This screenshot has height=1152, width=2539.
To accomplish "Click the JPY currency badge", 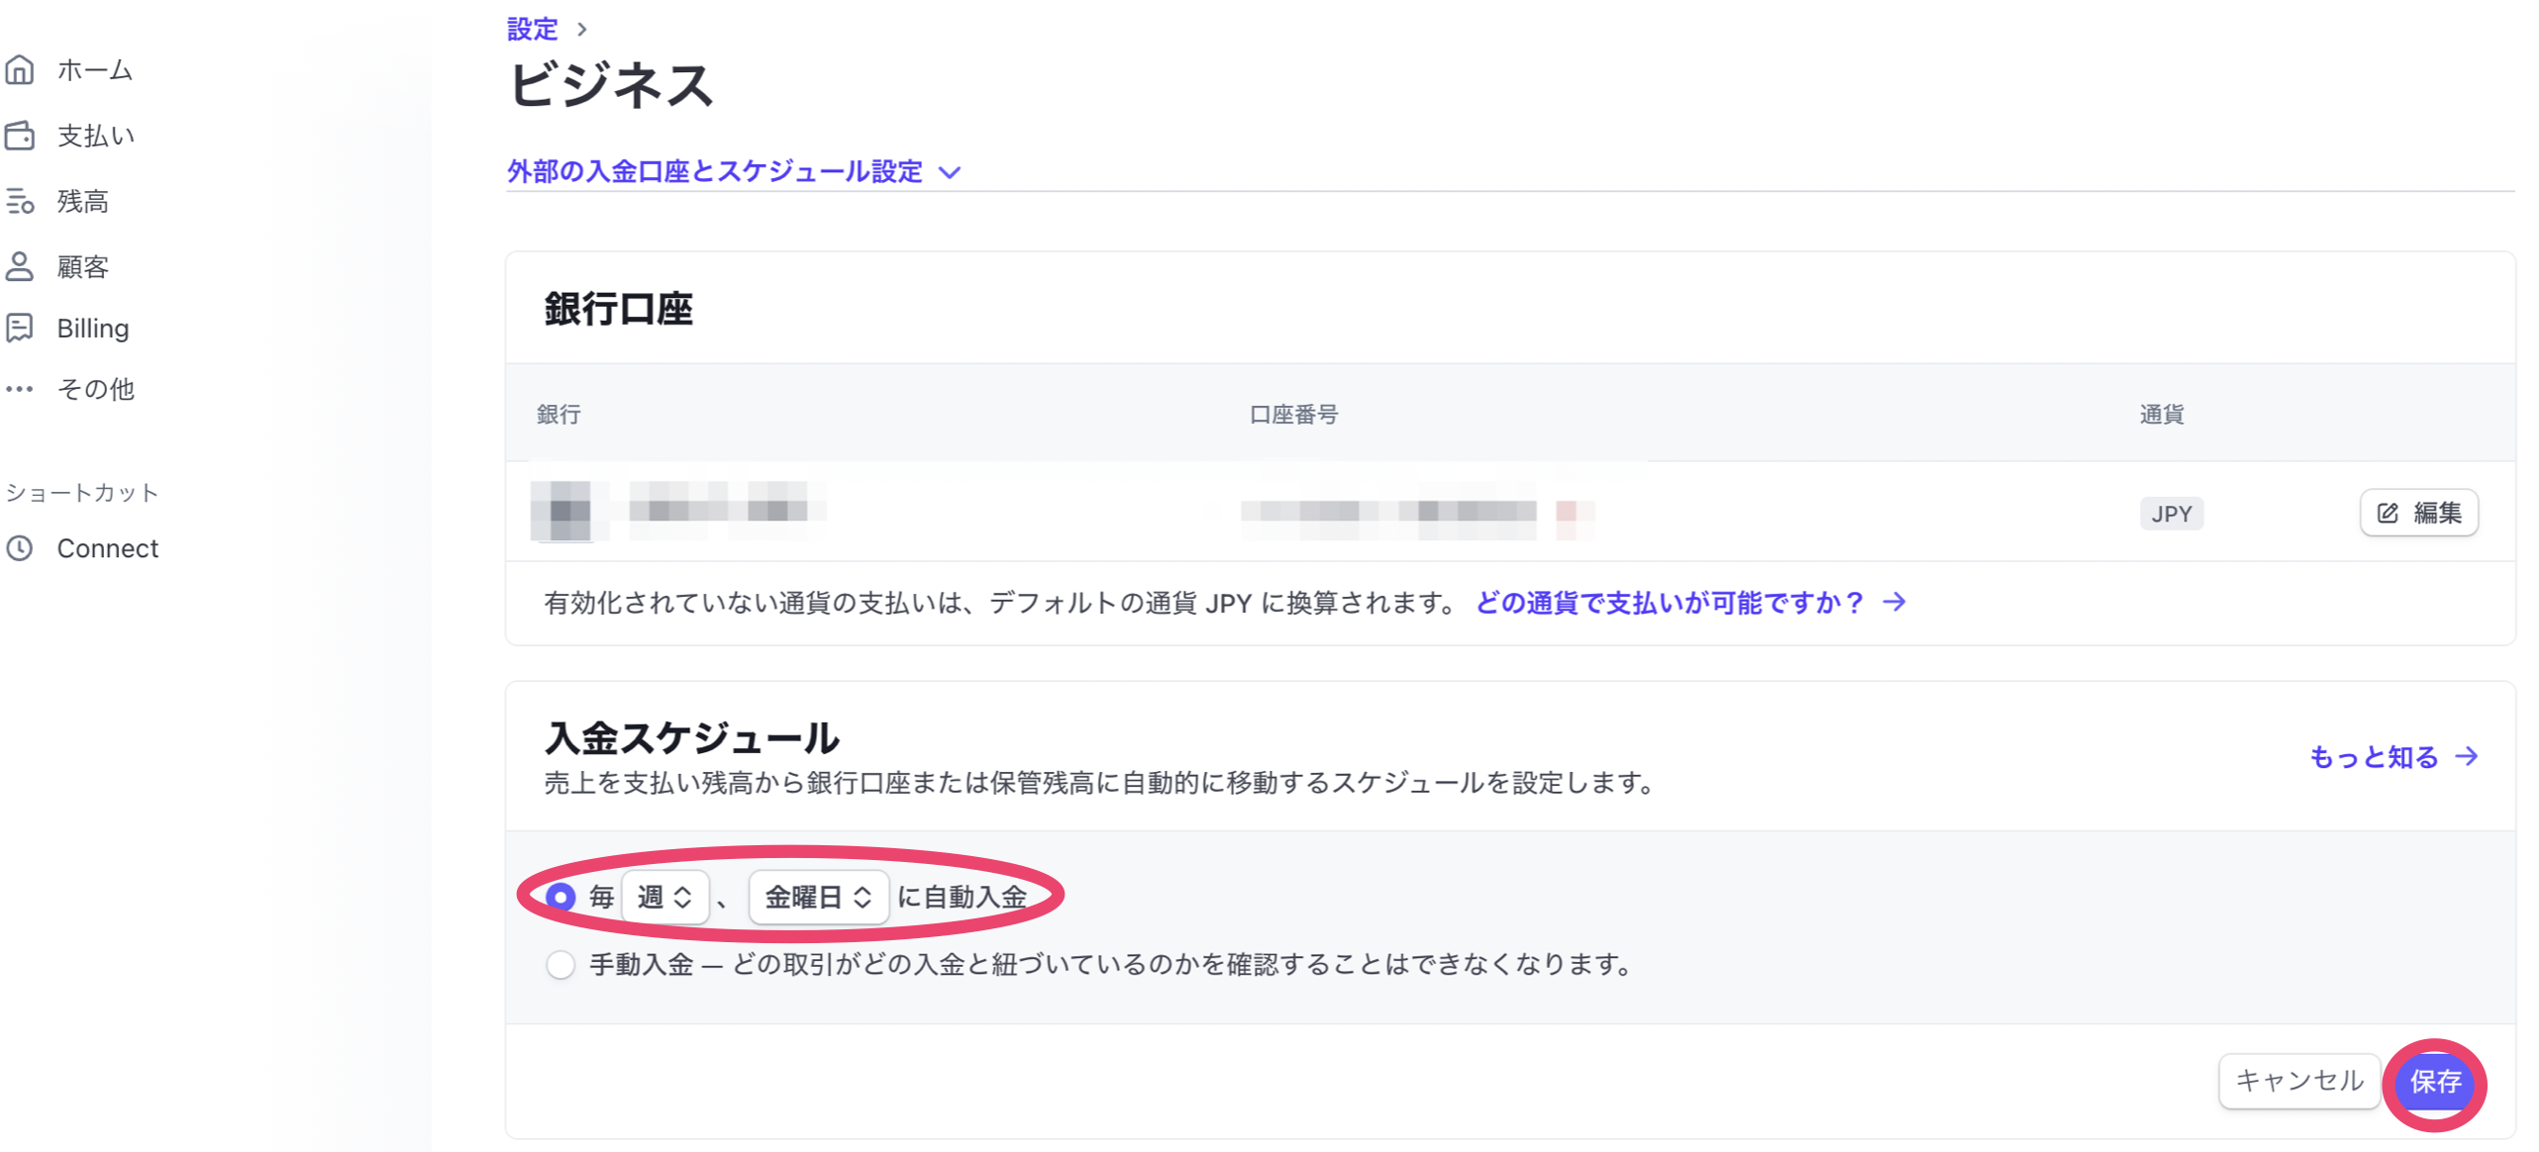I will [2172, 514].
